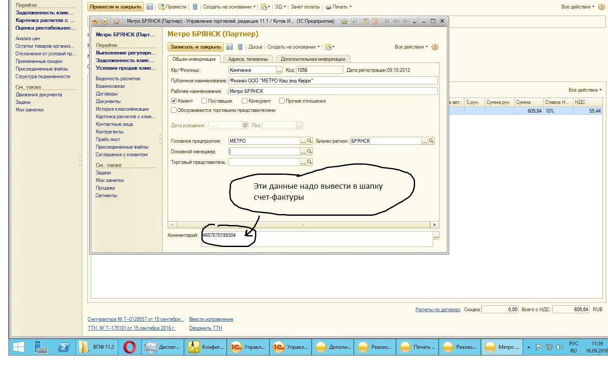The width and height of the screenshot is (608, 380).
Task: Open the Расчеты по договору link
Action: click(437, 309)
